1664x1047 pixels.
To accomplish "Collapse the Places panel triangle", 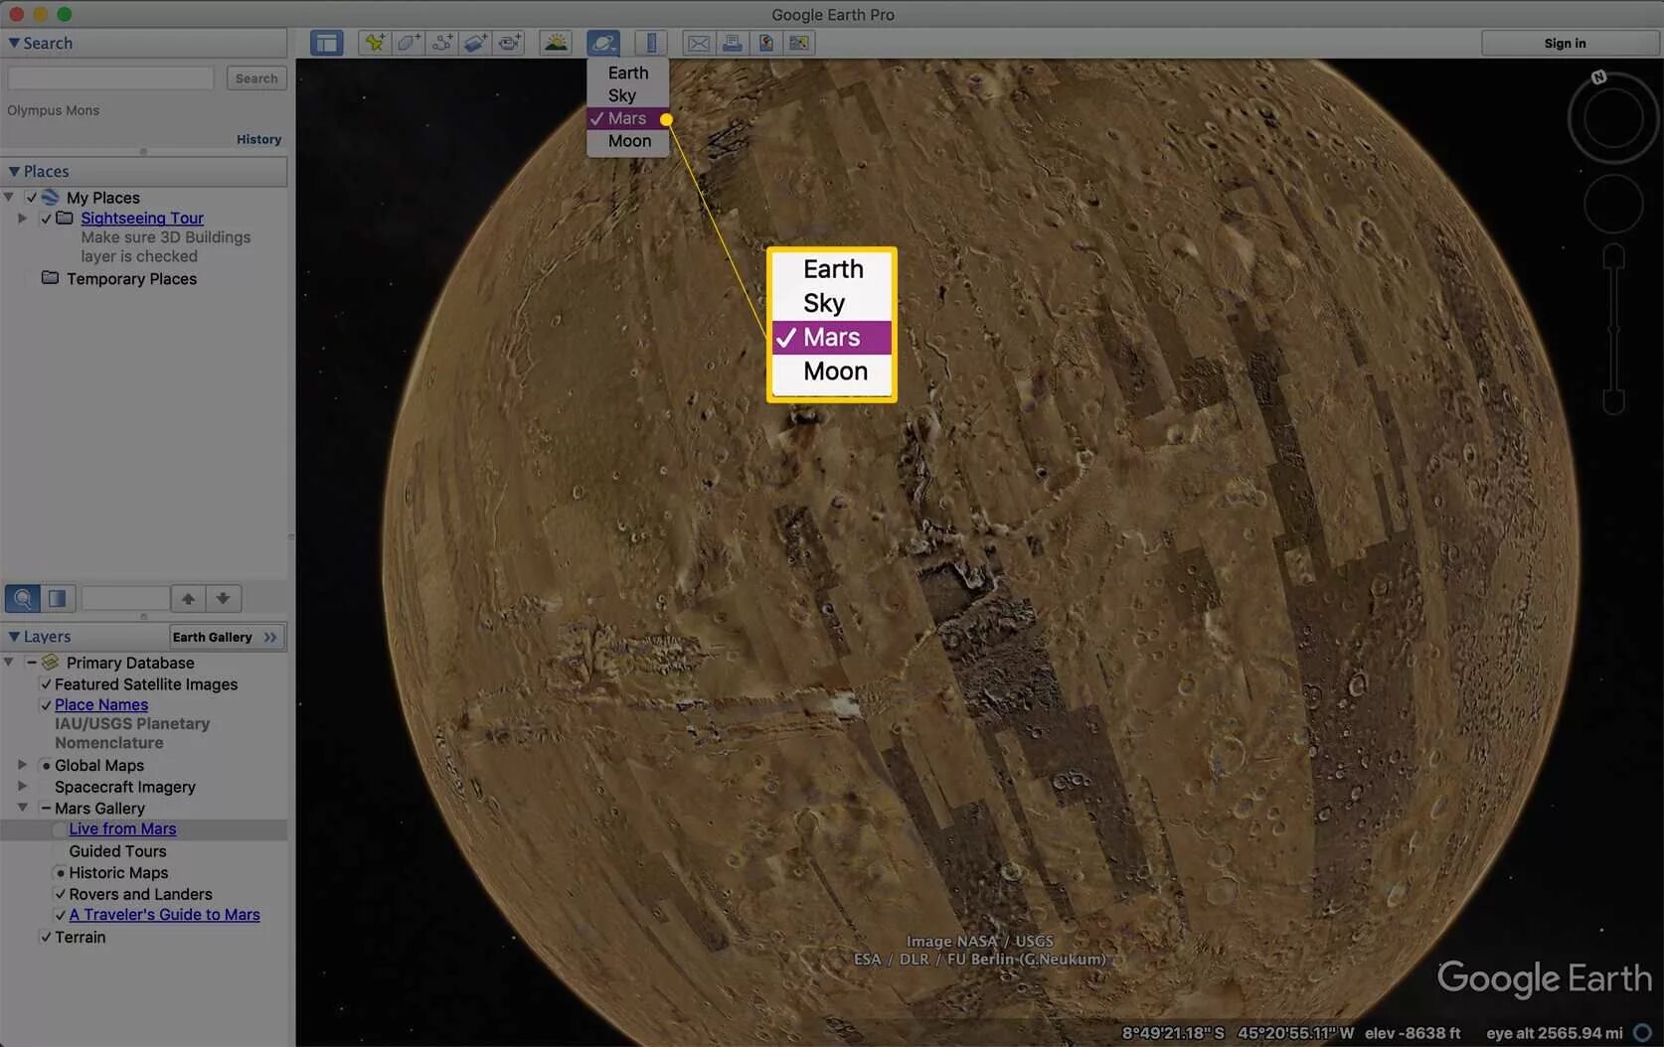I will click(14, 171).
